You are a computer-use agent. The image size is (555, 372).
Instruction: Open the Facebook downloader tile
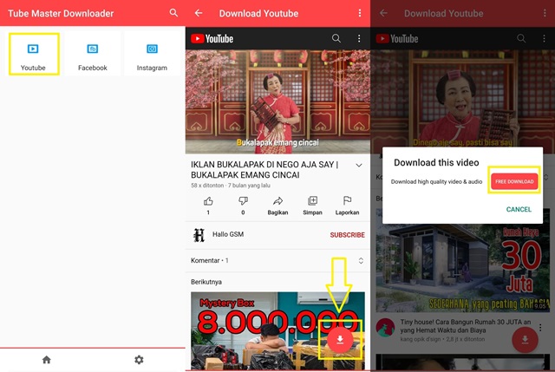point(93,54)
